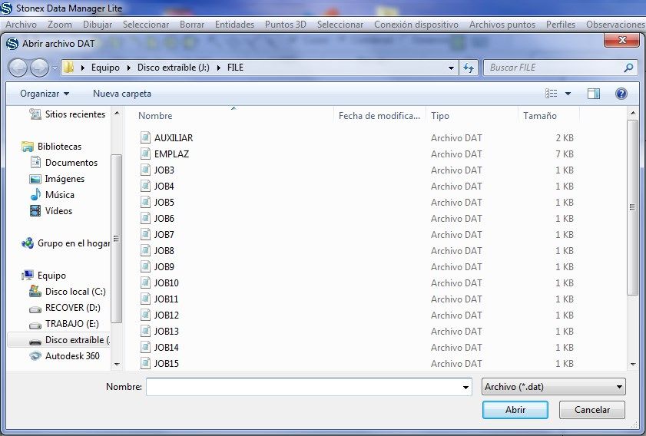
Task: Go back with the Back arrow button
Action: coord(18,68)
